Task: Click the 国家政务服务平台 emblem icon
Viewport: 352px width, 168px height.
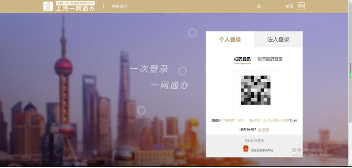Action: (246, 149)
